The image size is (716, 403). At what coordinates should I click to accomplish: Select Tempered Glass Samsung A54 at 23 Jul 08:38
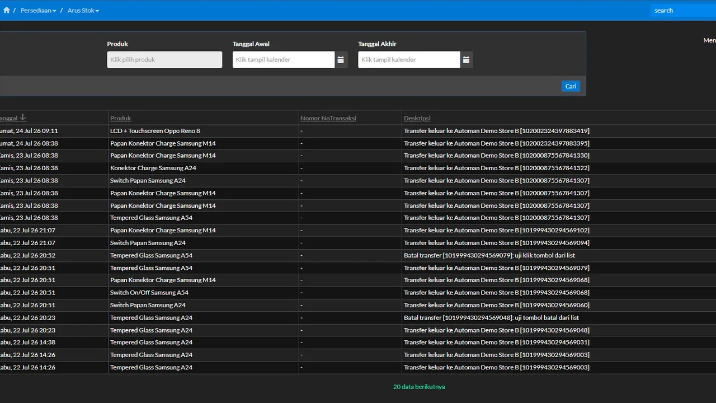pyautogui.click(x=151, y=218)
